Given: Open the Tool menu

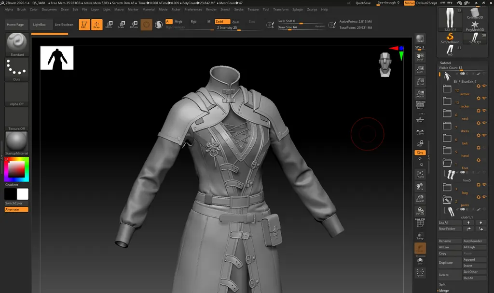Looking at the screenshot, I should 266,10.
